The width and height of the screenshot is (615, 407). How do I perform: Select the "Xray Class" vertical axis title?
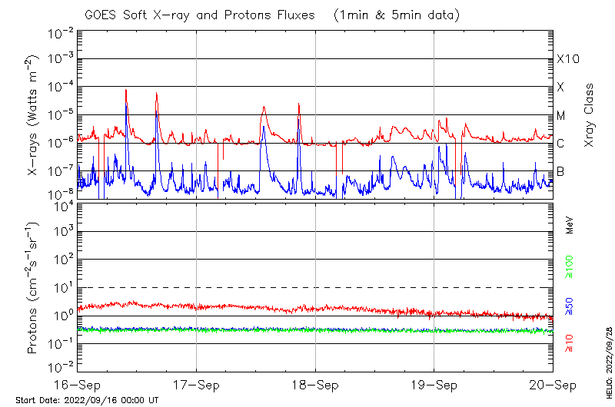[590, 115]
